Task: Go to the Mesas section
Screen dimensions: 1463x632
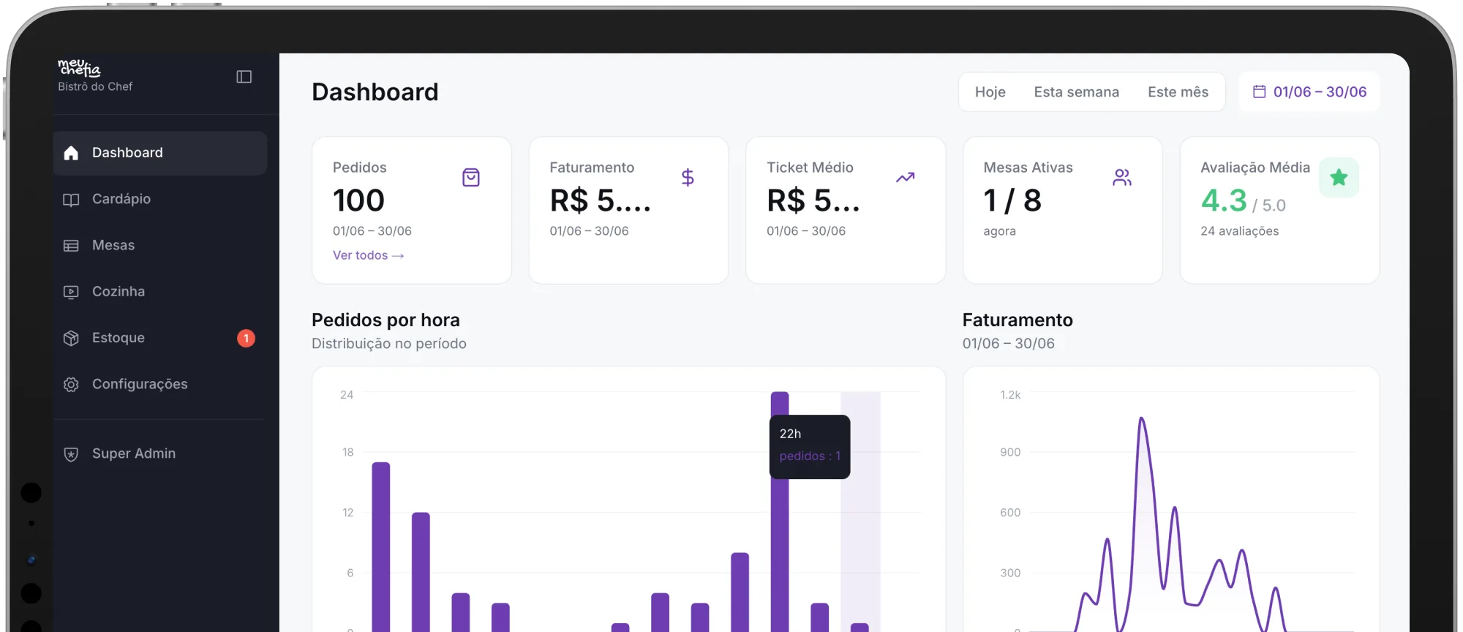Action: [160, 245]
